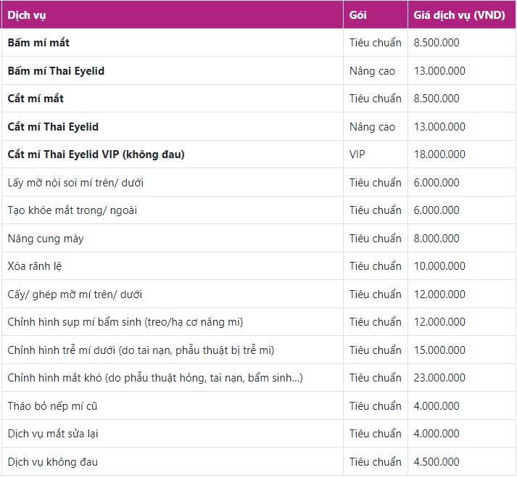Select the "Dịch vụ không đau" entry

(52, 462)
